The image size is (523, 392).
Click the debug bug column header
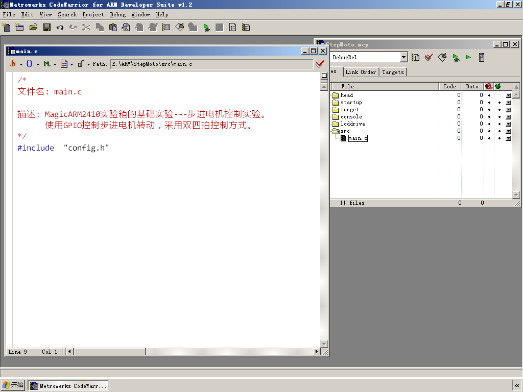(x=498, y=86)
